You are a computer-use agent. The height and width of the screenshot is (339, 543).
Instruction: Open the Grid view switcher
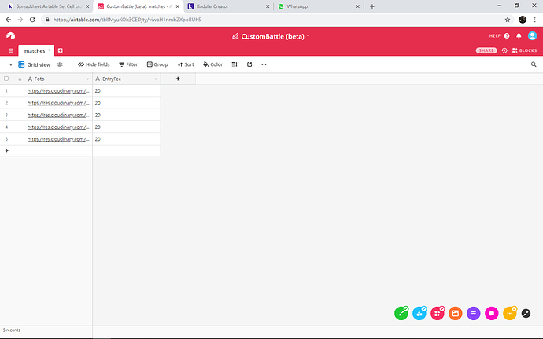[35, 64]
